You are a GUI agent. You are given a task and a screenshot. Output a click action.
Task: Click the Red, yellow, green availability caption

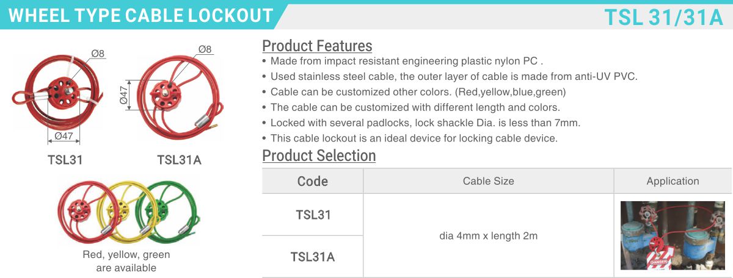tap(126, 261)
